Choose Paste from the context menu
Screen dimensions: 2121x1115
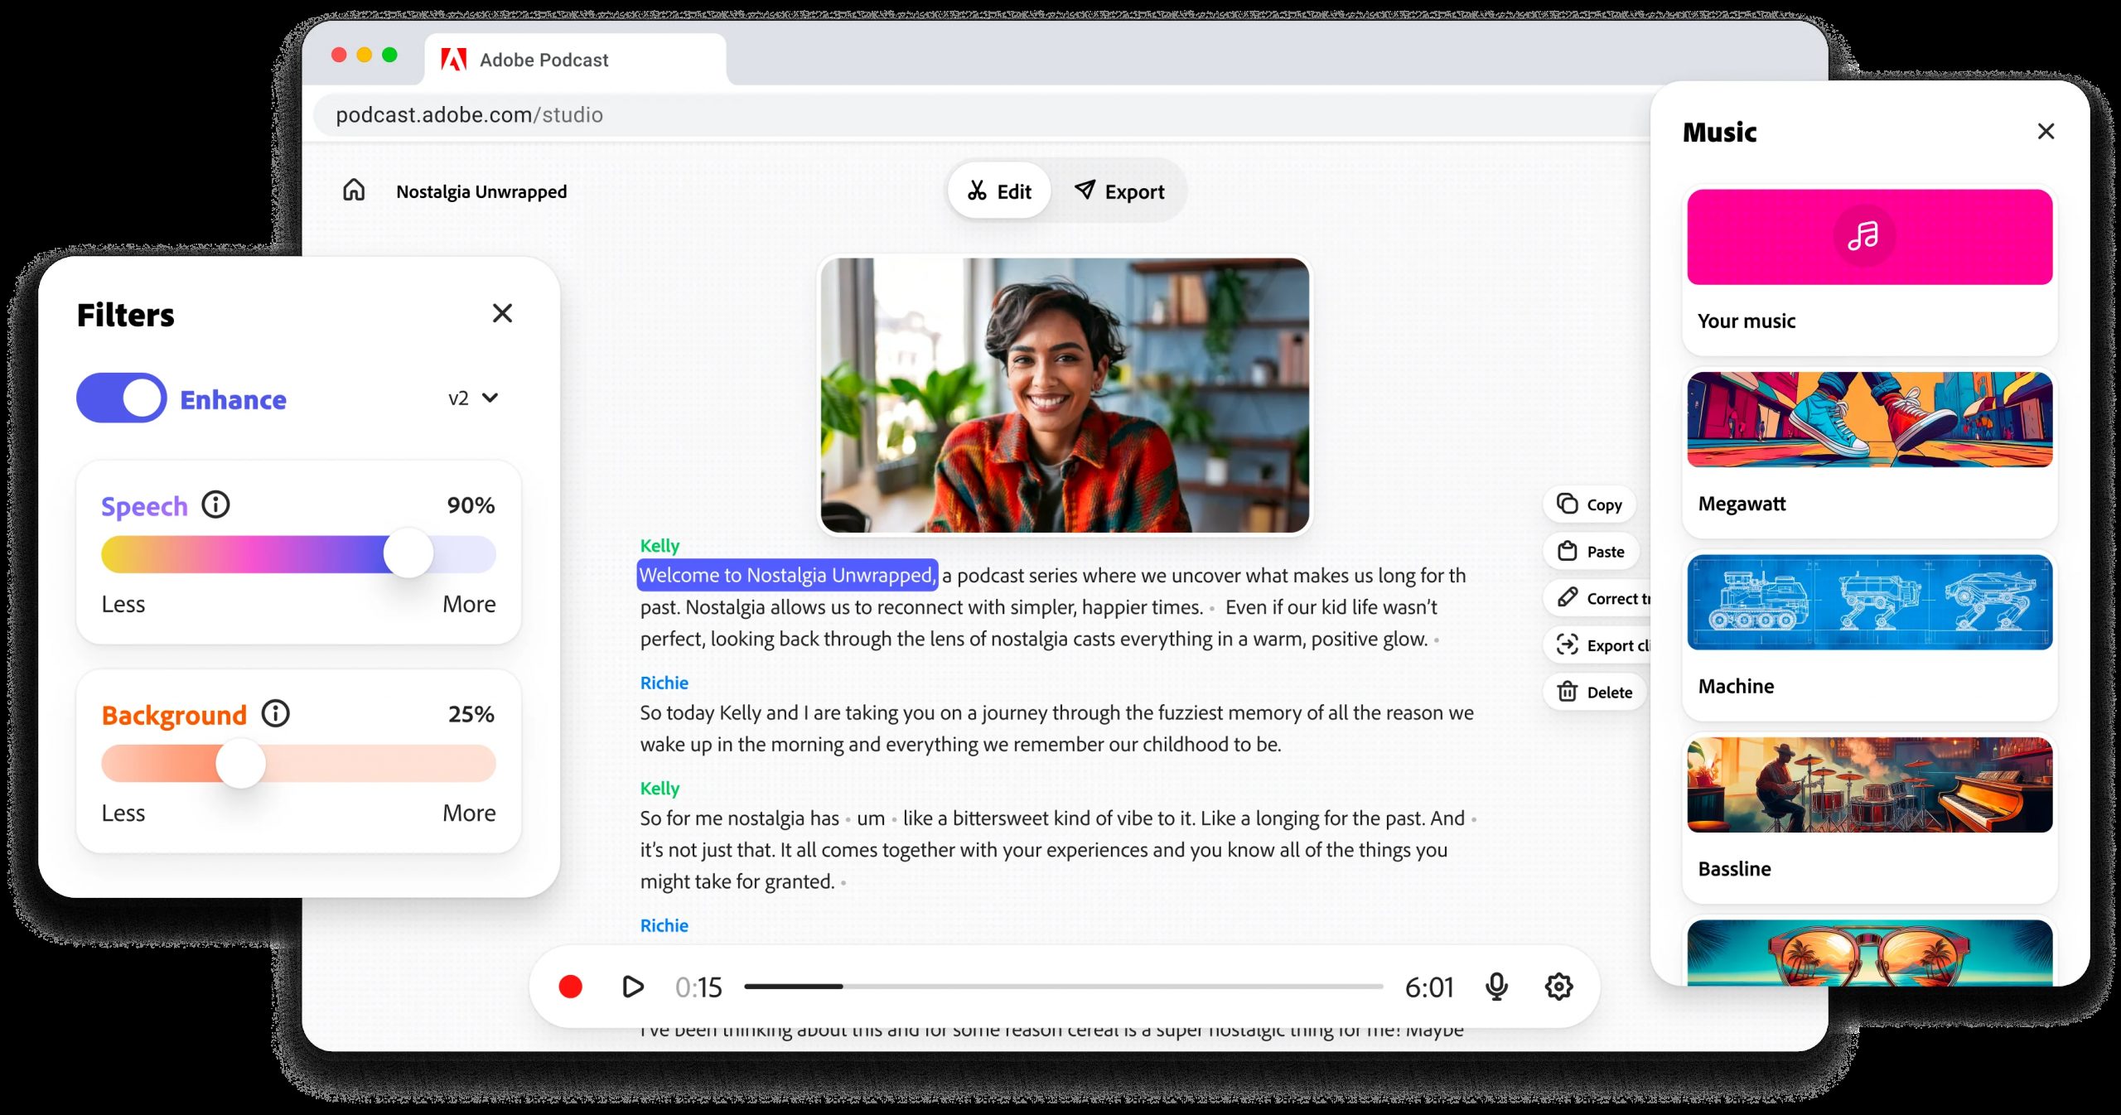[1590, 551]
